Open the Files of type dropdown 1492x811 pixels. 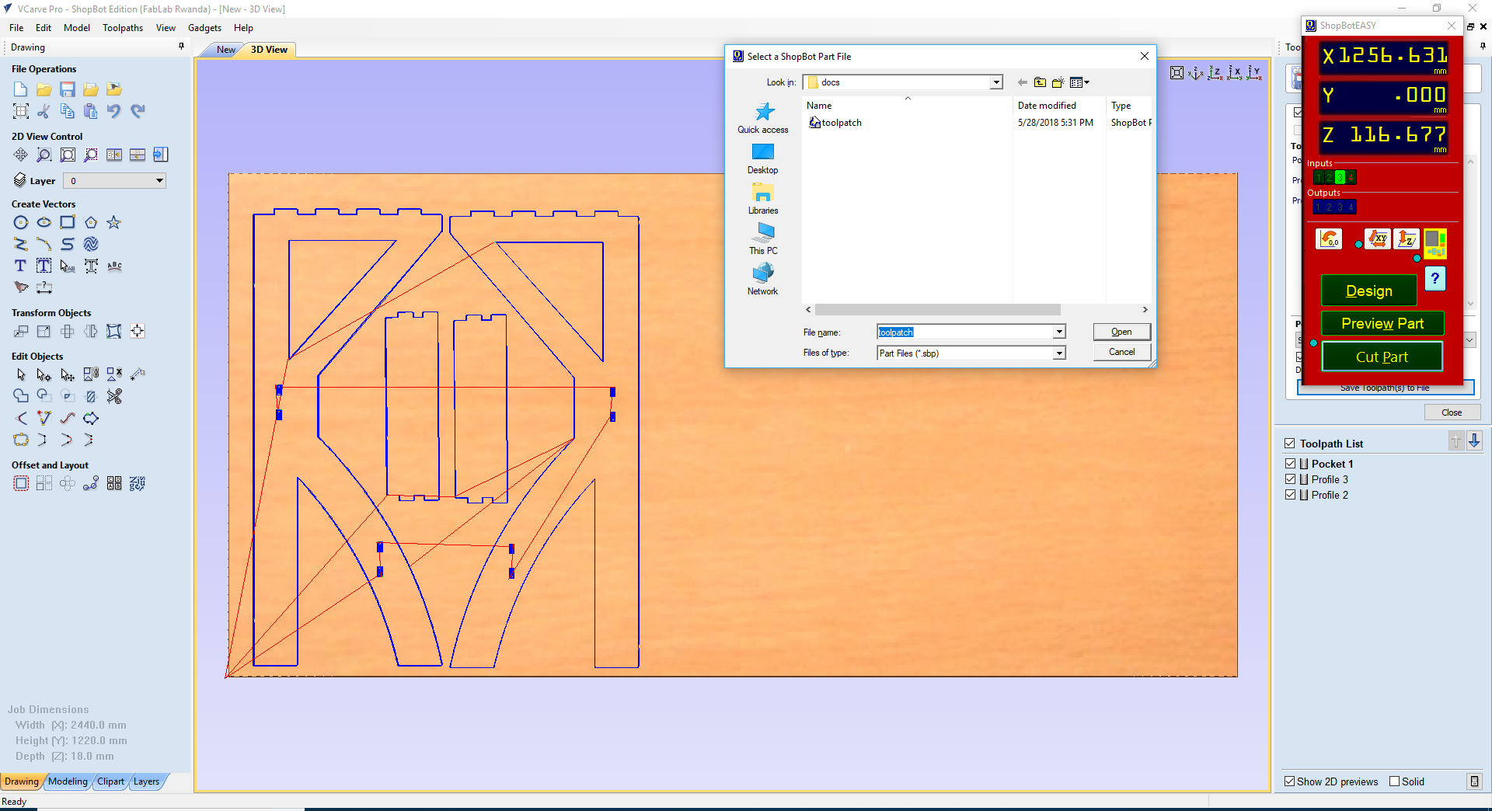[1058, 353]
